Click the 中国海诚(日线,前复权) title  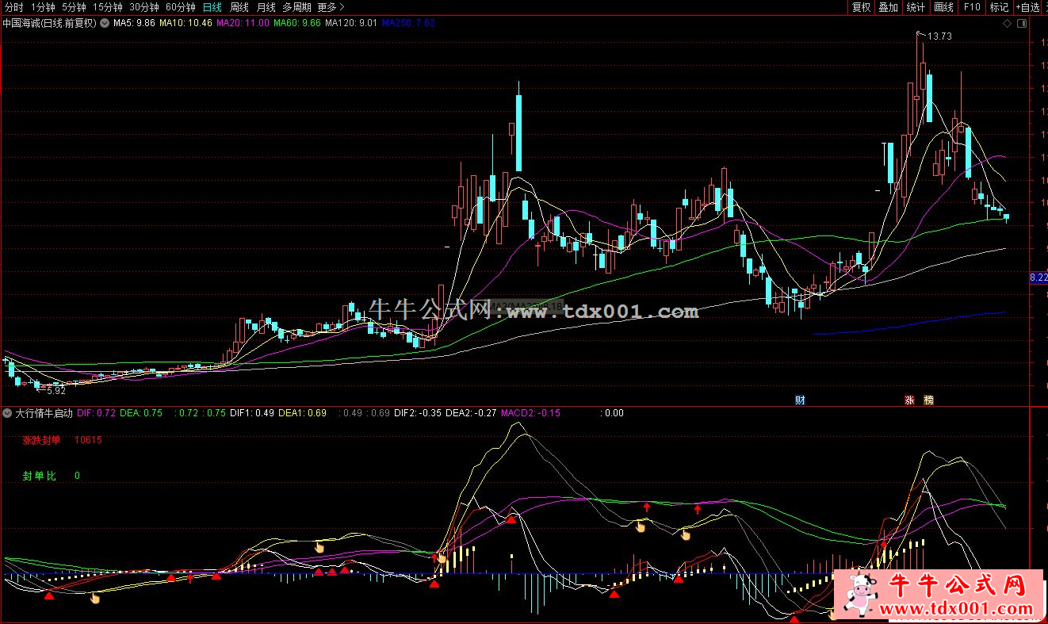(49, 23)
